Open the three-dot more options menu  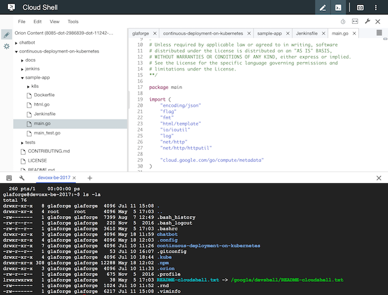(x=375, y=8)
